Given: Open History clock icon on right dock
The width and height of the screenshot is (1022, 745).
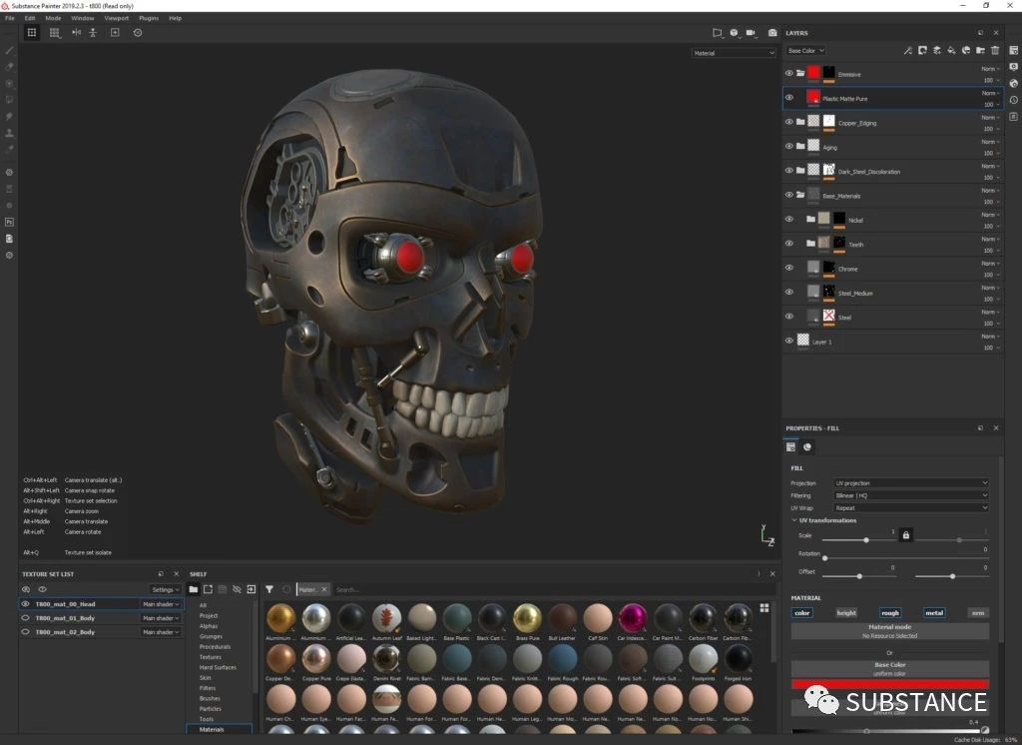Looking at the screenshot, I should (1014, 100).
